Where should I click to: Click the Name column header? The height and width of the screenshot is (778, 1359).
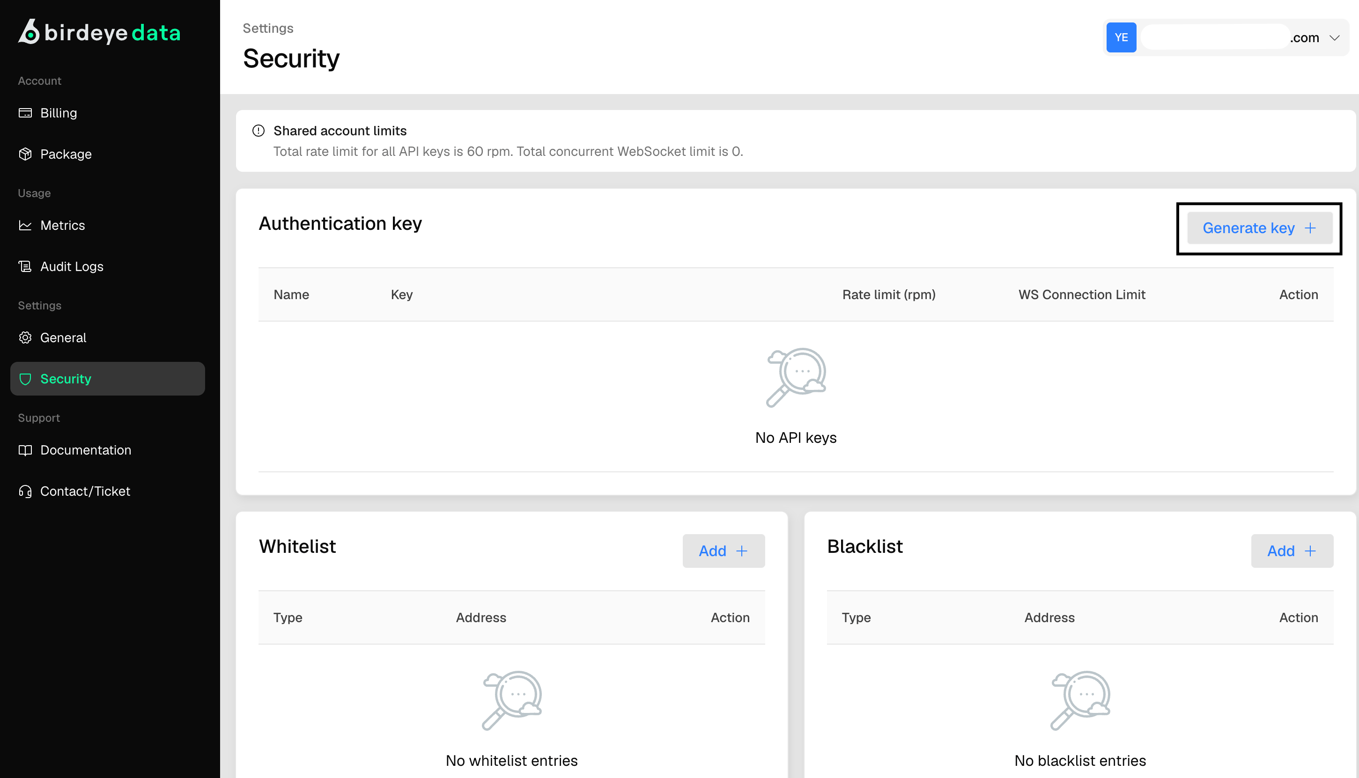(291, 294)
